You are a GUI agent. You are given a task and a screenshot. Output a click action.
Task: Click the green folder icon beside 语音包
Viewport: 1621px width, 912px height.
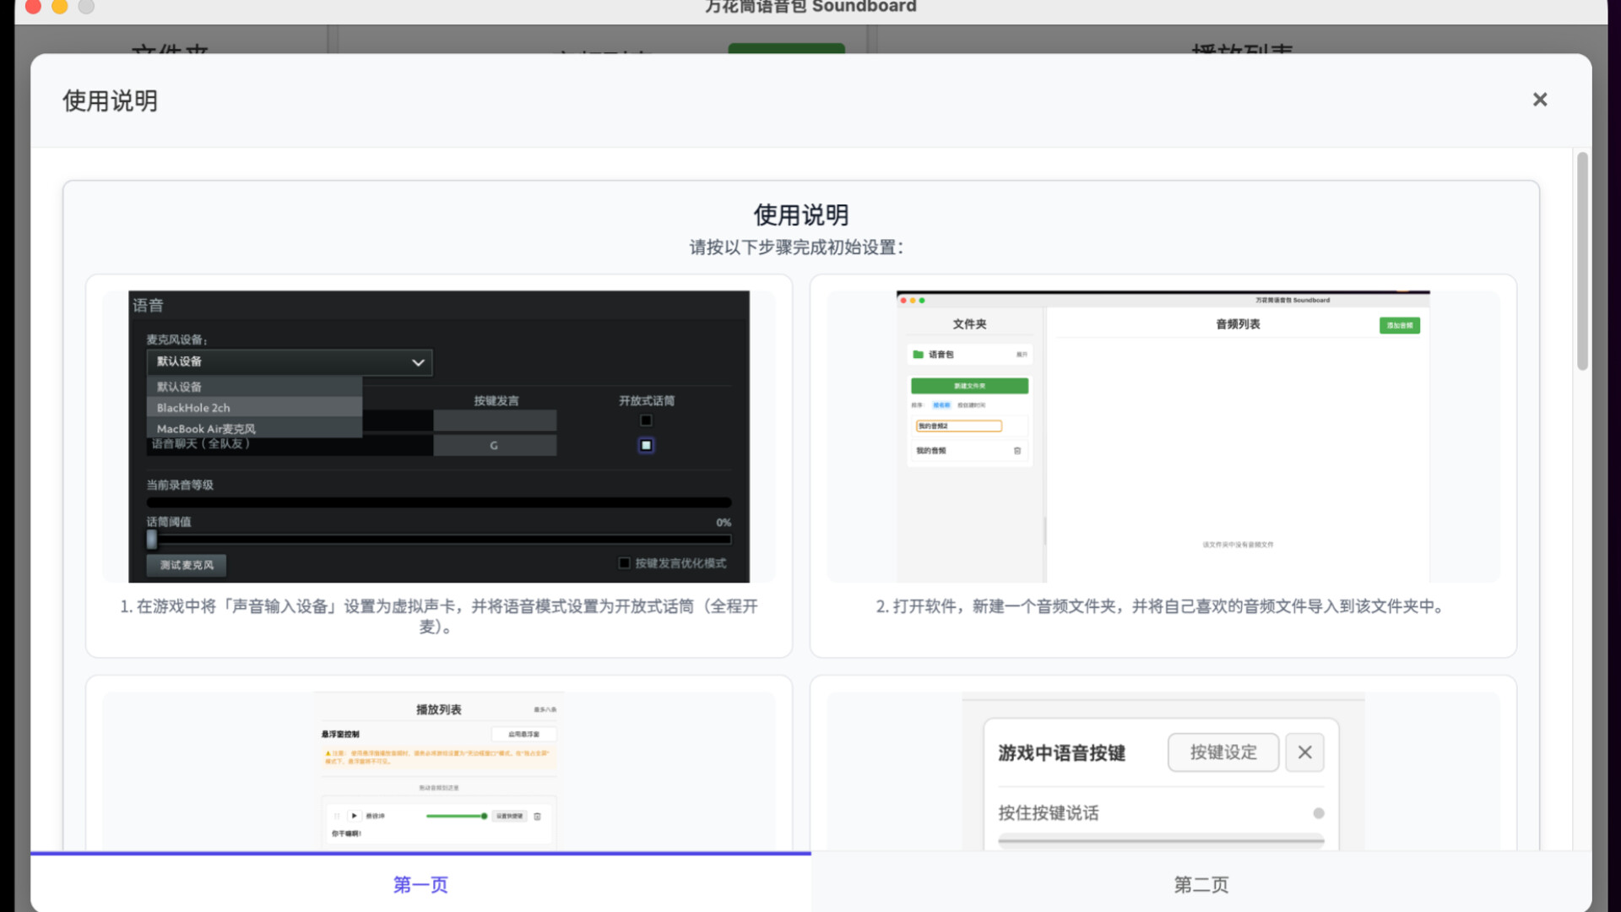coord(918,354)
